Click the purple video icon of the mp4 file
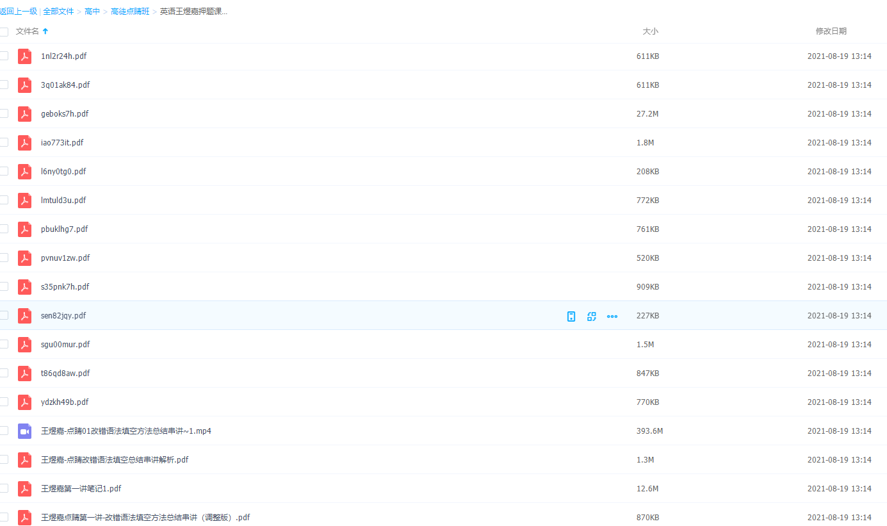This screenshot has width=887, height=526. (24, 431)
